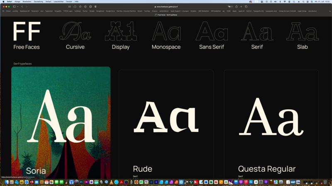Click the Rude font title
The image size is (332, 186).
142,169
